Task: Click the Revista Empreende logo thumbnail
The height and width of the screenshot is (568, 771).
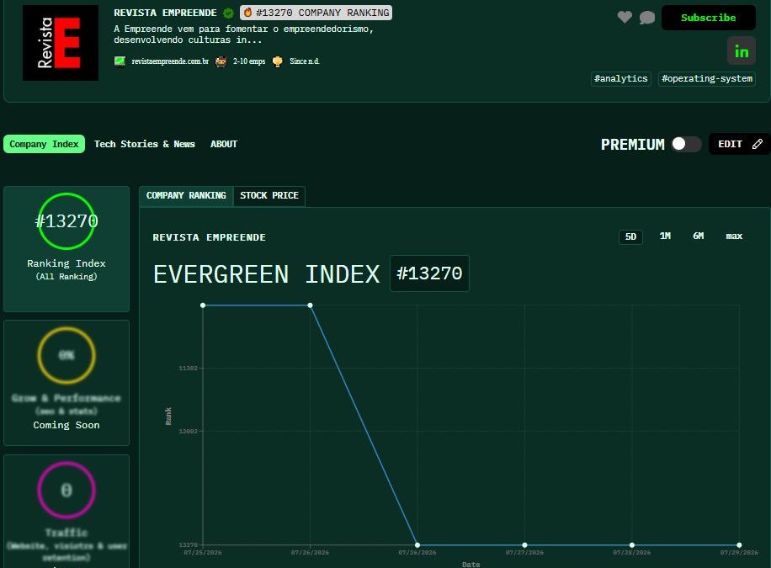Action: point(61,43)
